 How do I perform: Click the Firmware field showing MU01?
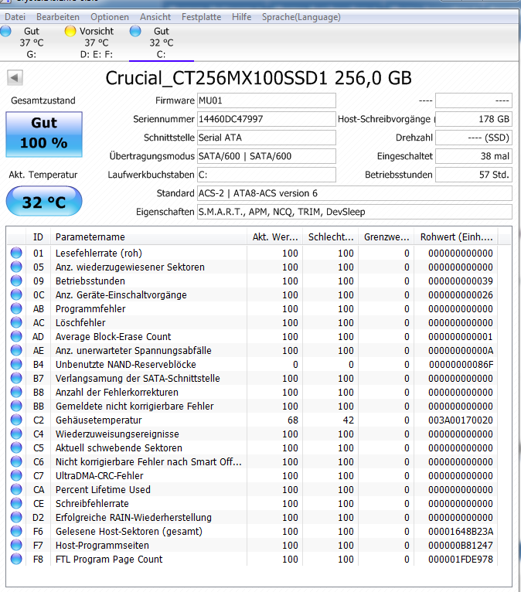click(x=267, y=100)
